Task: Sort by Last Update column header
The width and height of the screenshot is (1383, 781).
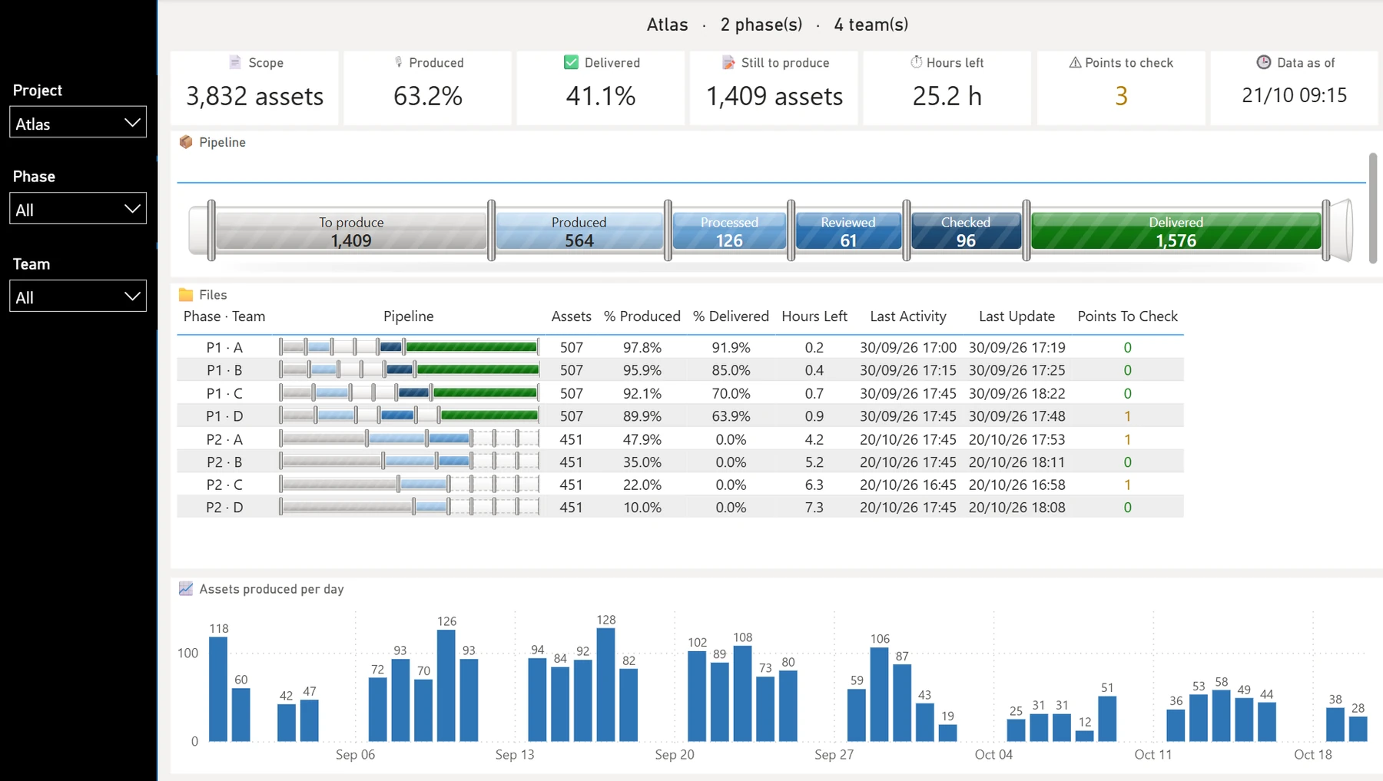Action: point(1017,316)
